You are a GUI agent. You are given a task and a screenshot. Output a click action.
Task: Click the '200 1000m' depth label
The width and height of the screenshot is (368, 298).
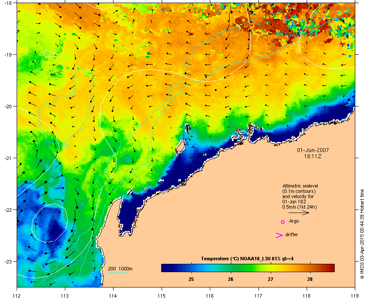click(x=120, y=269)
